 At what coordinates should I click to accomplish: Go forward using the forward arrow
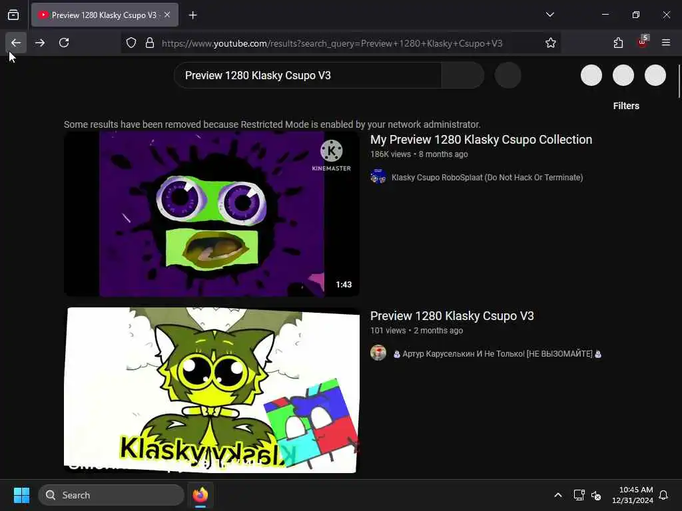(40, 43)
